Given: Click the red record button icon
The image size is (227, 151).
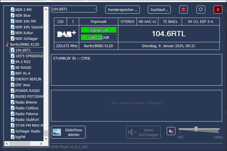Looking at the screenshot, I should [x=183, y=10].
